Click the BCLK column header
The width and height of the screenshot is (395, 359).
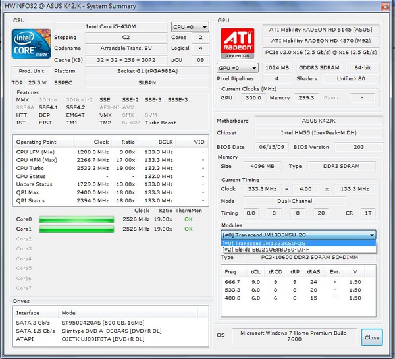click(x=157, y=142)
